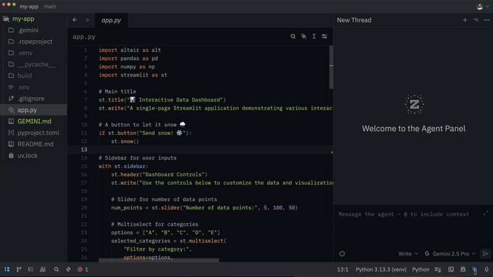493x277 pixels.
Task: Search in the app.py buffer
Action: (x=293, y=36)
